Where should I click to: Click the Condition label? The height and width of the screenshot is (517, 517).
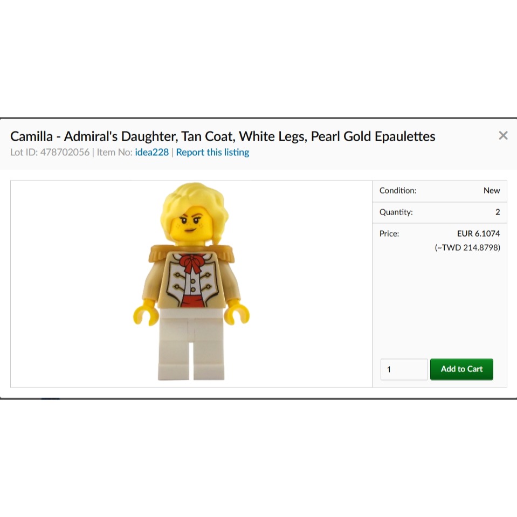[x=398, y=191]
